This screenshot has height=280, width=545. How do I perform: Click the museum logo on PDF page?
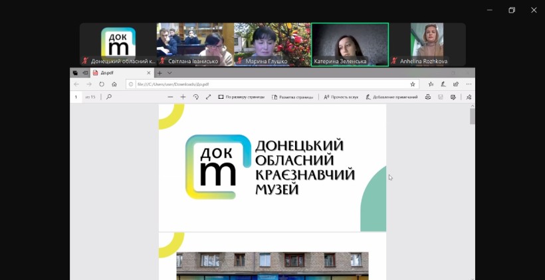coord(218,167)
